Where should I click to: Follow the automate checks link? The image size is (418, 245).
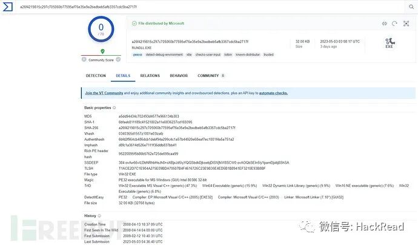coord(273,93)
